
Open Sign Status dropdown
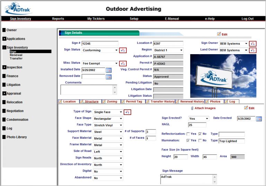(x=100, y=50)
